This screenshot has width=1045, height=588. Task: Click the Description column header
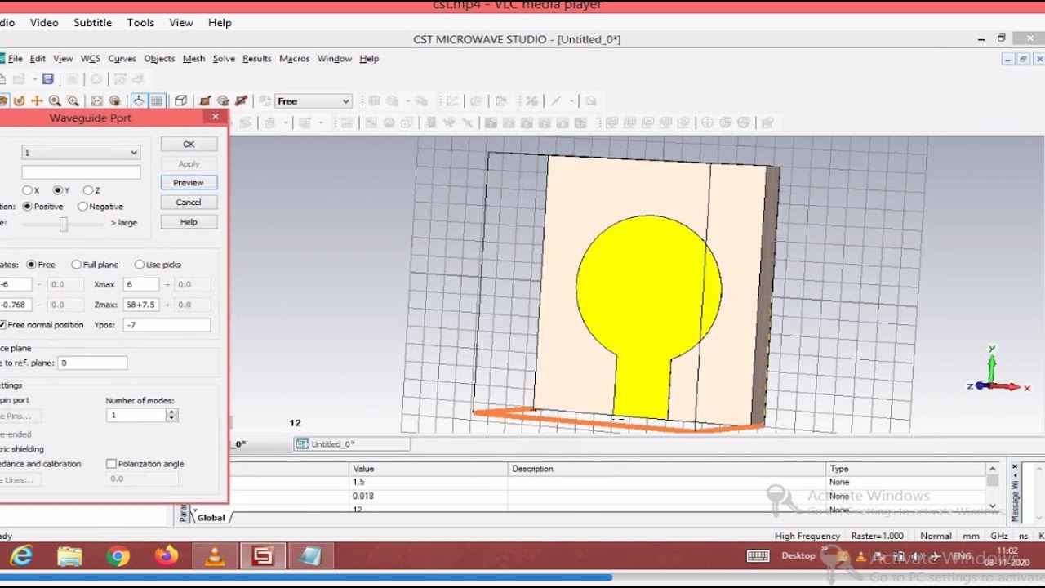[666, 469]
